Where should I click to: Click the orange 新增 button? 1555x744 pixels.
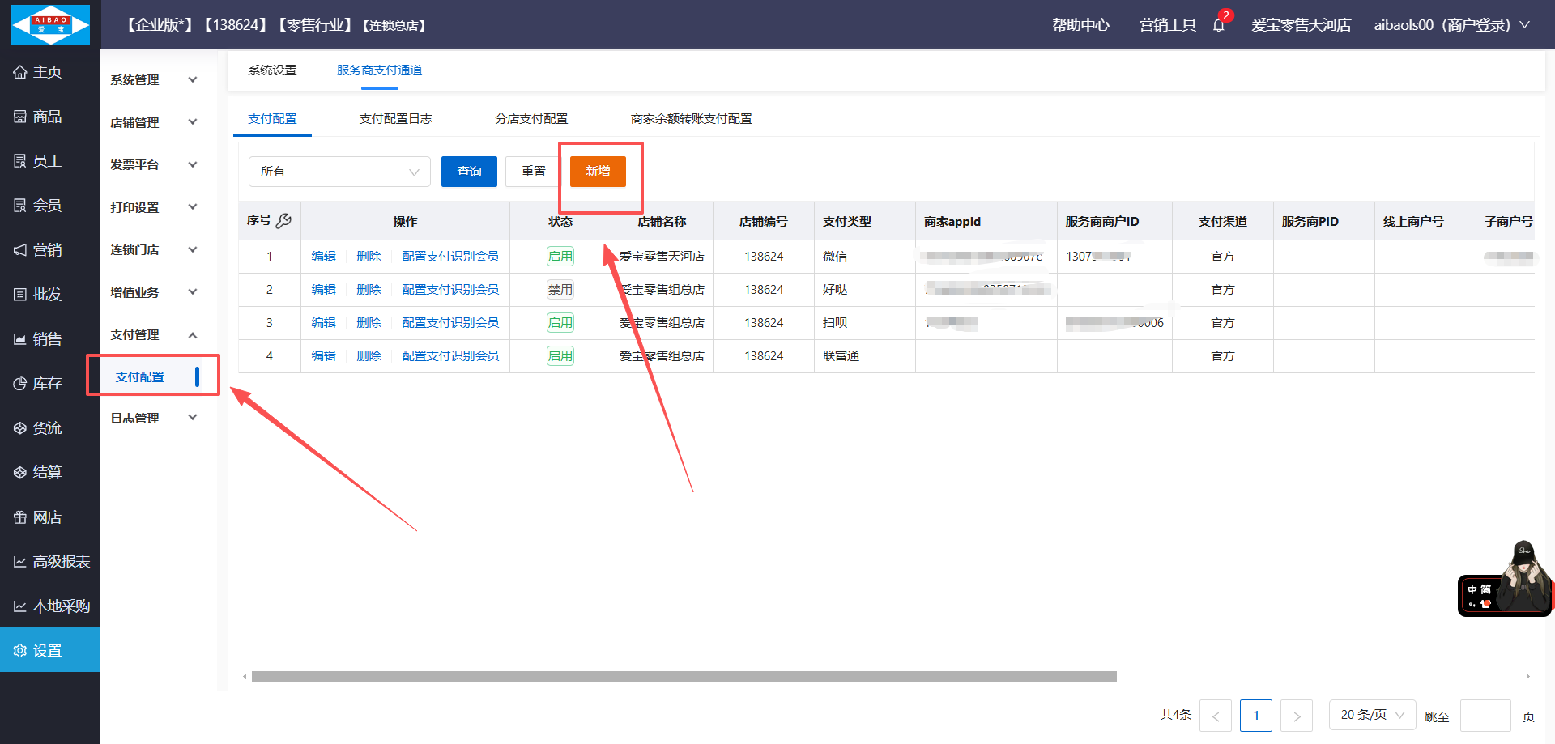[x=598, y=172]
